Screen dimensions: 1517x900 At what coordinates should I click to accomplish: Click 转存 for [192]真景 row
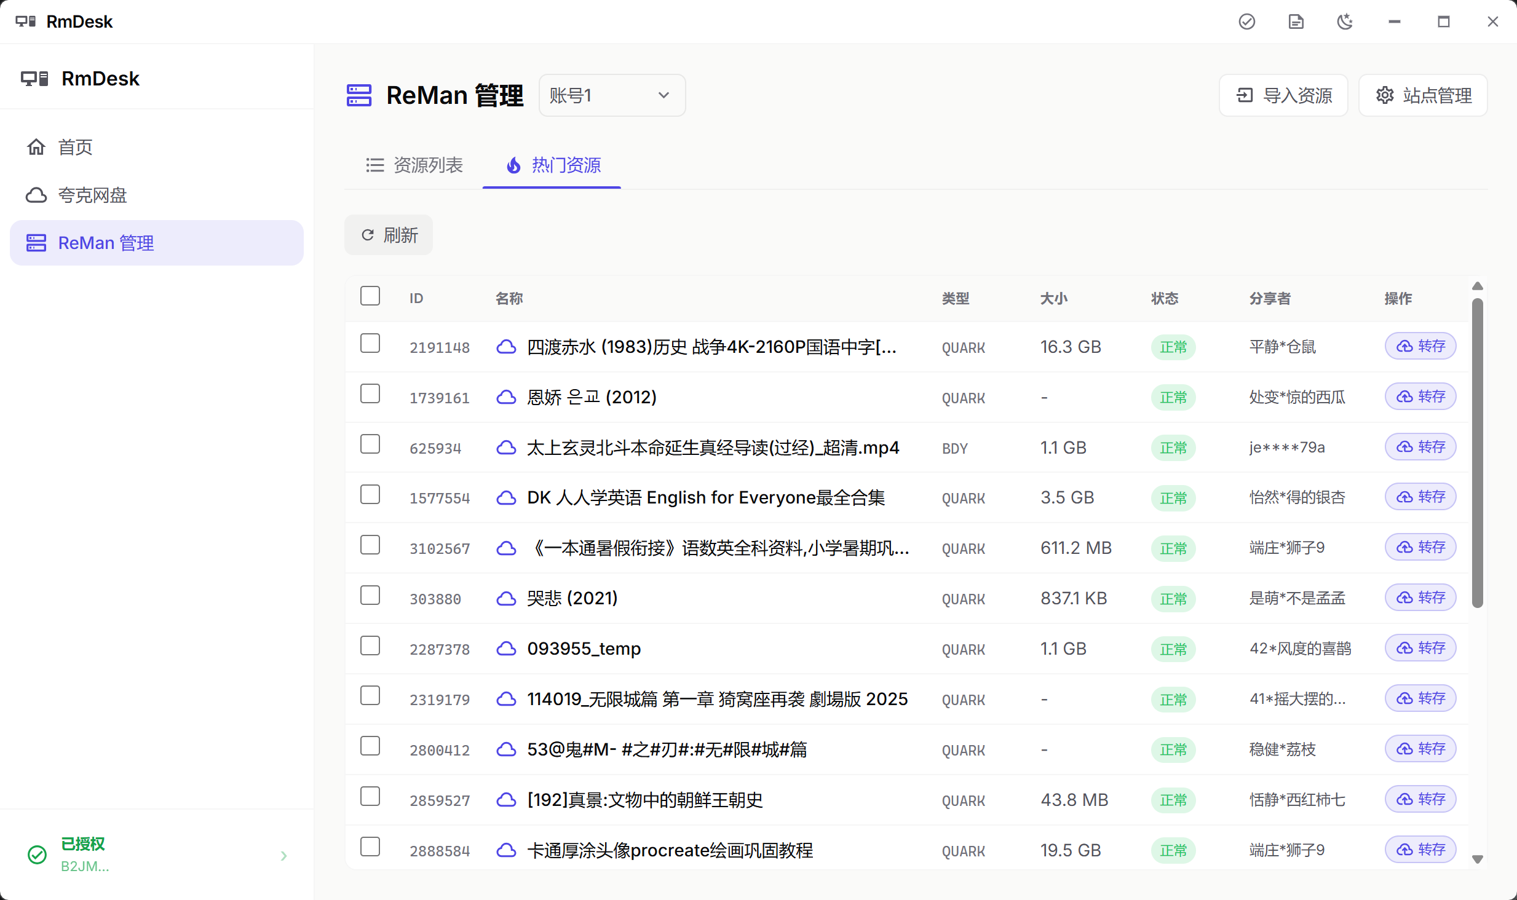[1420, 799]
